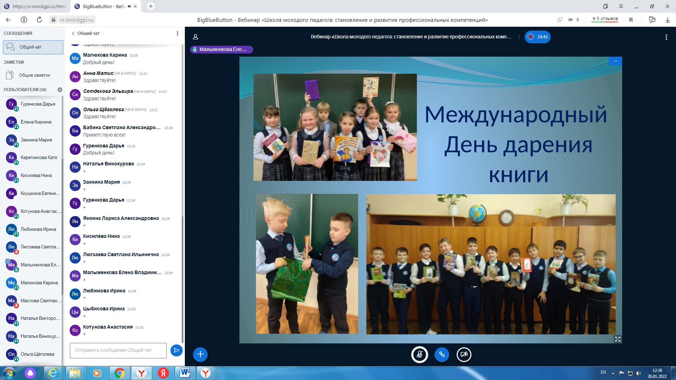This screenshot has height=380, width=676.
Task: Select user Малюкова Карина in users list
Action: coord(33,283)
